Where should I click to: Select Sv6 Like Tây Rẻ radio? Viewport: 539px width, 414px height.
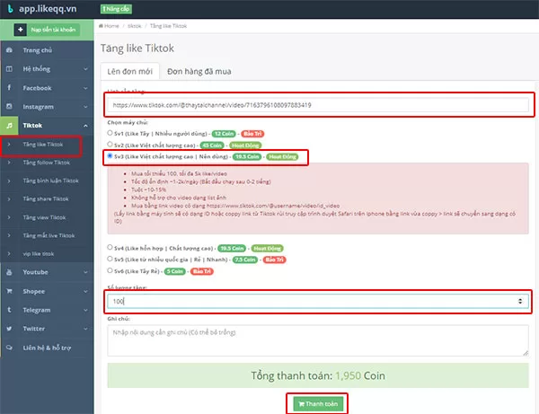[x=110, y=270]
